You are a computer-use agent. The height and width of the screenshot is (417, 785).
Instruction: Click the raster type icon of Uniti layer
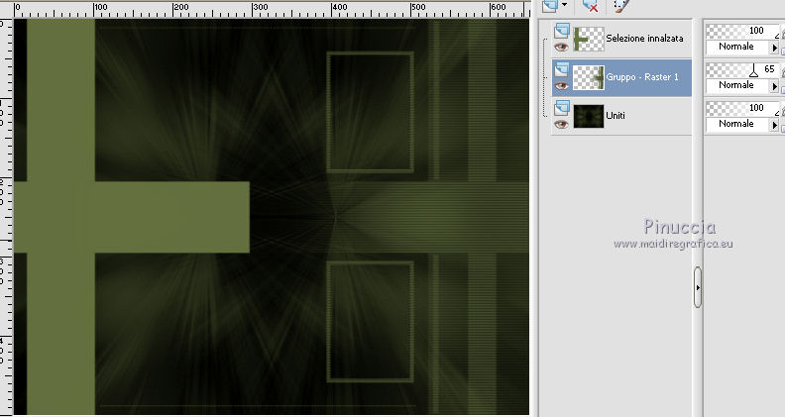coord(562,108)
